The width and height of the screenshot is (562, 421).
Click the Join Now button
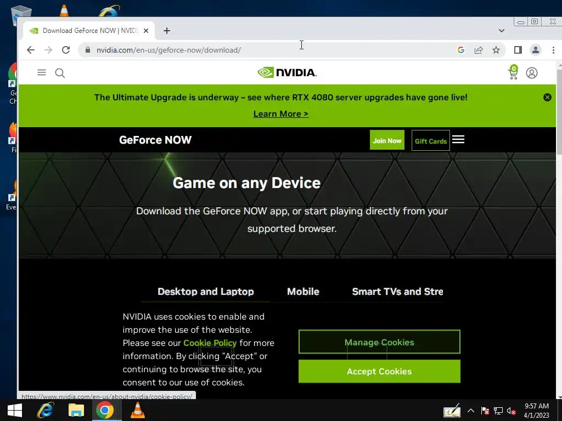(x=387, y=140)
